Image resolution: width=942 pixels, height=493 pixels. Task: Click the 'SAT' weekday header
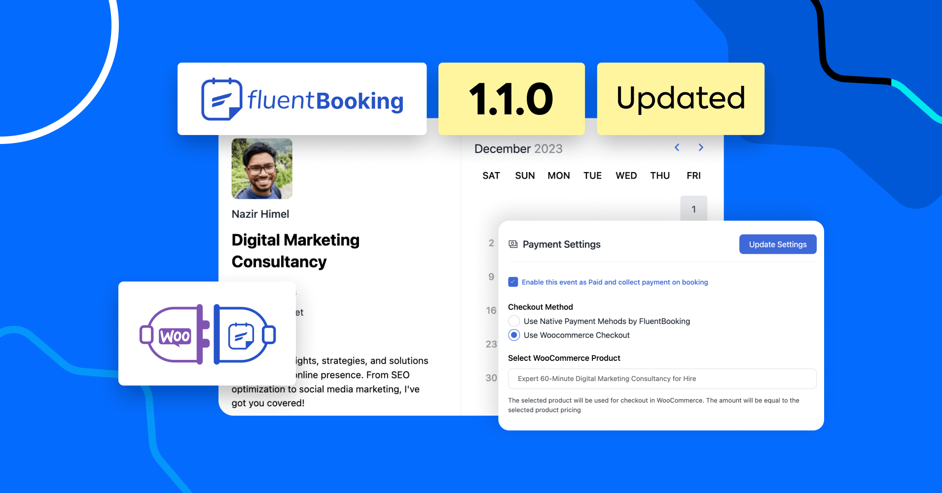click(491, 176)
